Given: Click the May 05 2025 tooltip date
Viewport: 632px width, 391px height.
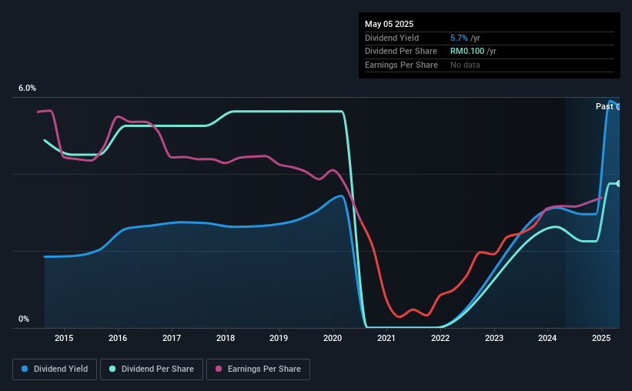Looking at the screenshot, I should (x=389, y=24).
